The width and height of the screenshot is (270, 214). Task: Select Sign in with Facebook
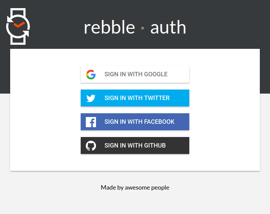pyautogui.click(x=135, y=122)
